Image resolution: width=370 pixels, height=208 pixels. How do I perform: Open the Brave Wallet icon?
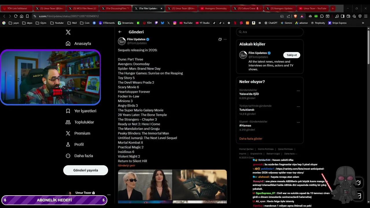pyautogui.click(x=348, y=16)
